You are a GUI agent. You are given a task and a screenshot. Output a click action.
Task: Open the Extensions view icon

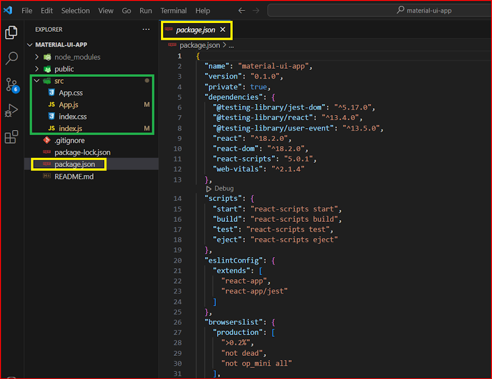click(11, 137)
